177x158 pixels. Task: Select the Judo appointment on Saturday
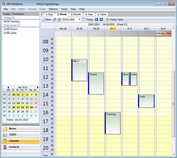pos(146,101)
